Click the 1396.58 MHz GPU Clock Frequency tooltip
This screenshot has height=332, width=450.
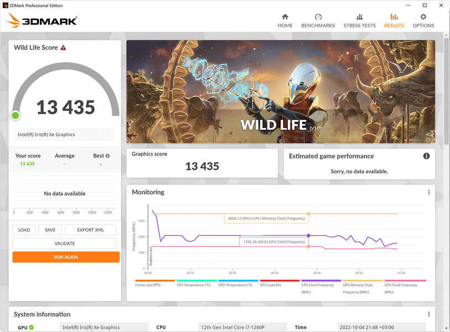click(x=274, y=242)
